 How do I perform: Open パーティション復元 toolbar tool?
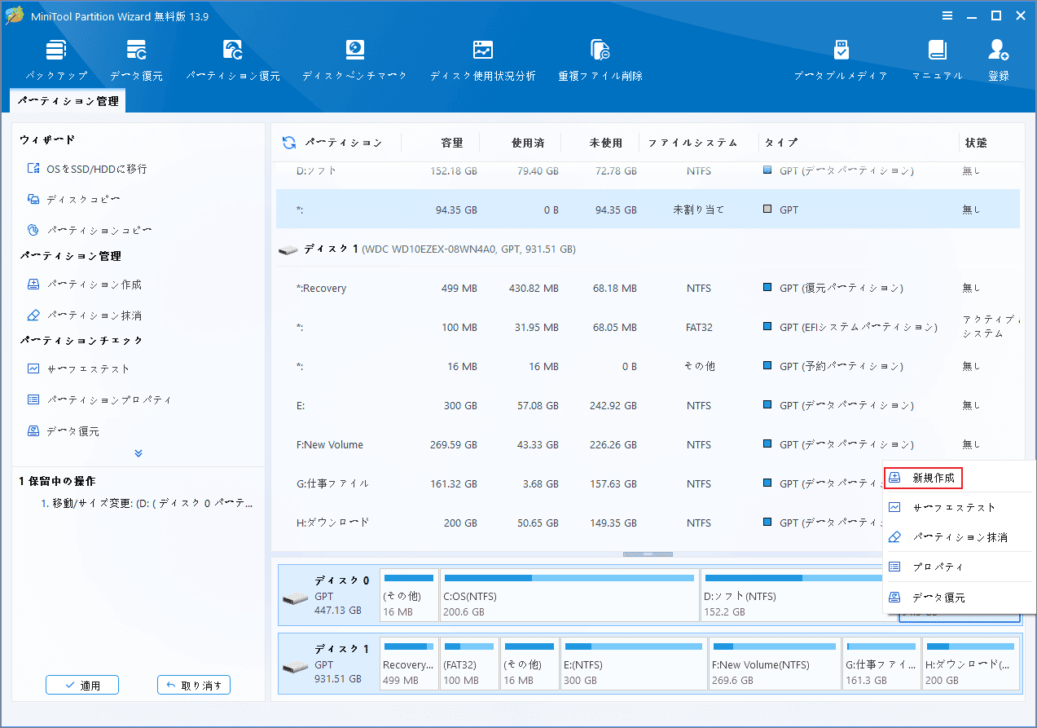pyautogui.click(x=233, y=60)
